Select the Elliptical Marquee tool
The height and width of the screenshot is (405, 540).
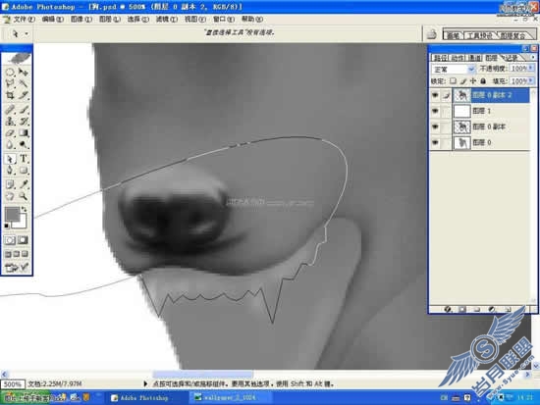[x=10, y=72]
